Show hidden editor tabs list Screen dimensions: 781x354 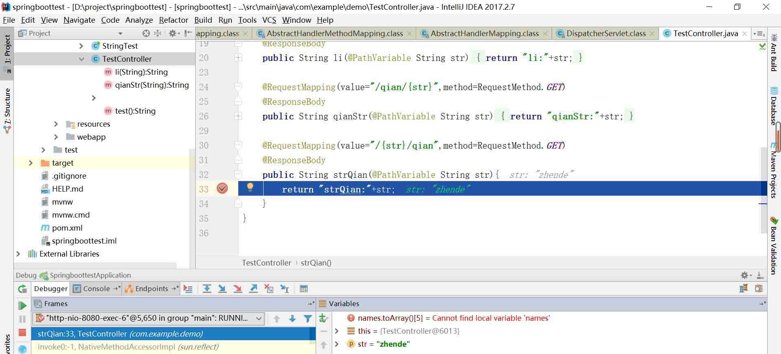pos(759,34)
